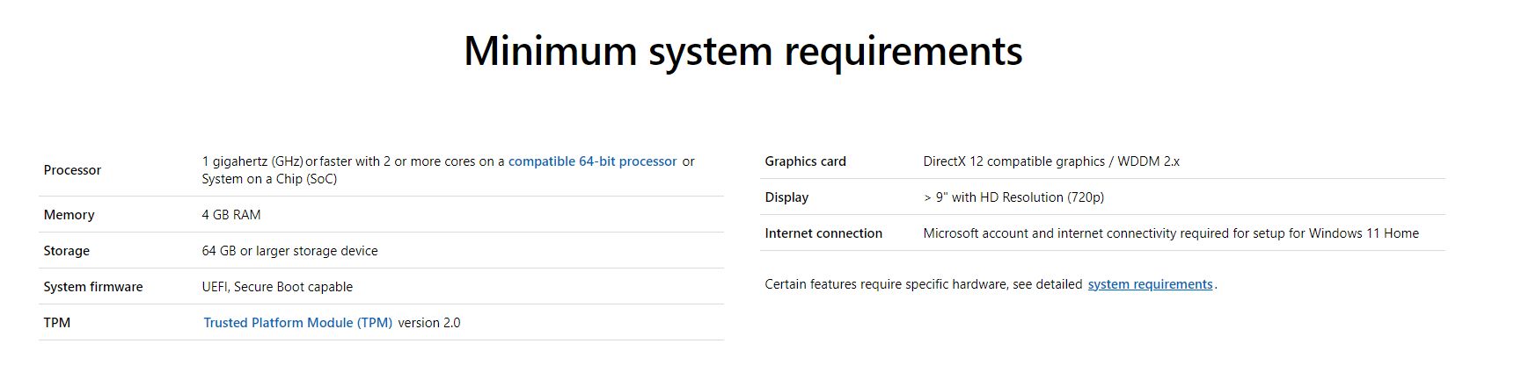Viewport: 1536px width, 365px height.
Task: Click the TPM row label
Action: click(56, 323)
